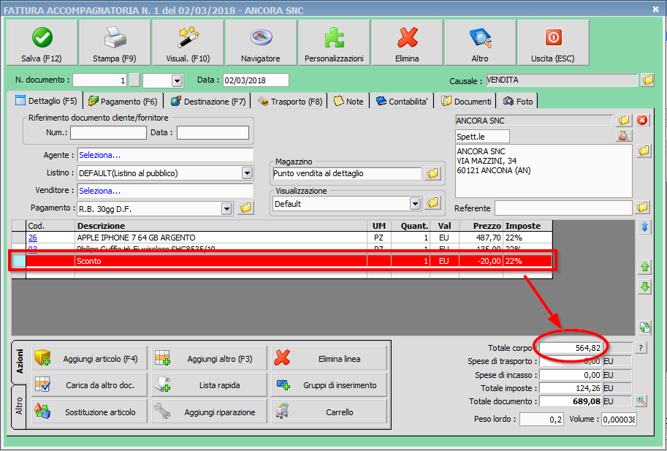Image resolution: width=667 pixels, height=451 pixels.
Task: Click the Spese di incasso field
Action: pos(571,375)
